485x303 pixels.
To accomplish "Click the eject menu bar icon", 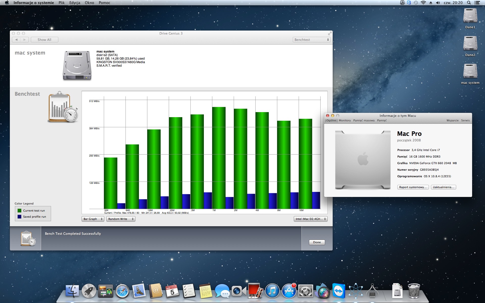I will (431, 3).
